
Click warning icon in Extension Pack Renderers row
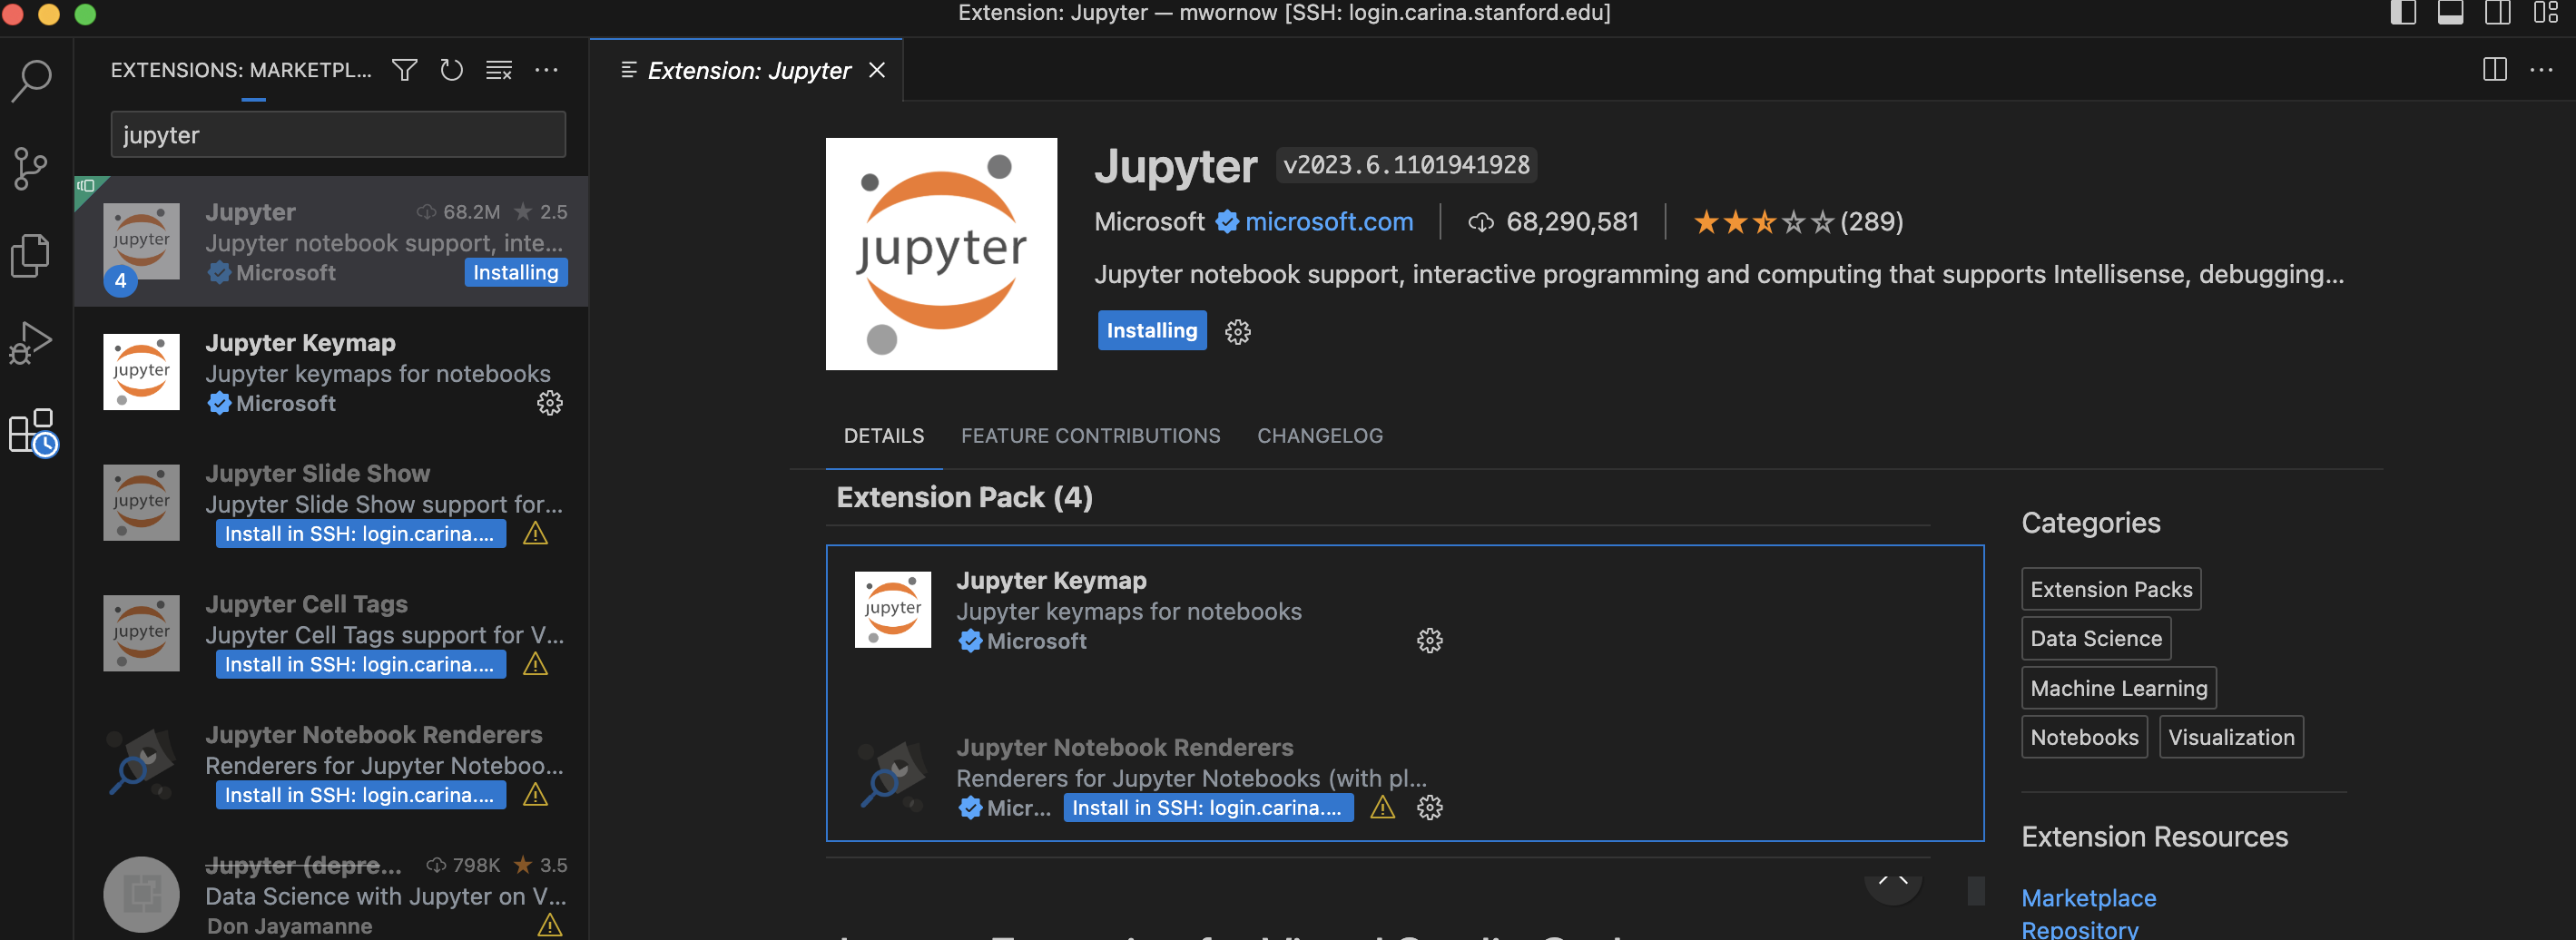tap(1383, 807)
